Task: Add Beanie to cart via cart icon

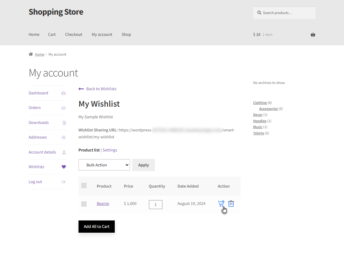Action: click(x=221, y=203)
